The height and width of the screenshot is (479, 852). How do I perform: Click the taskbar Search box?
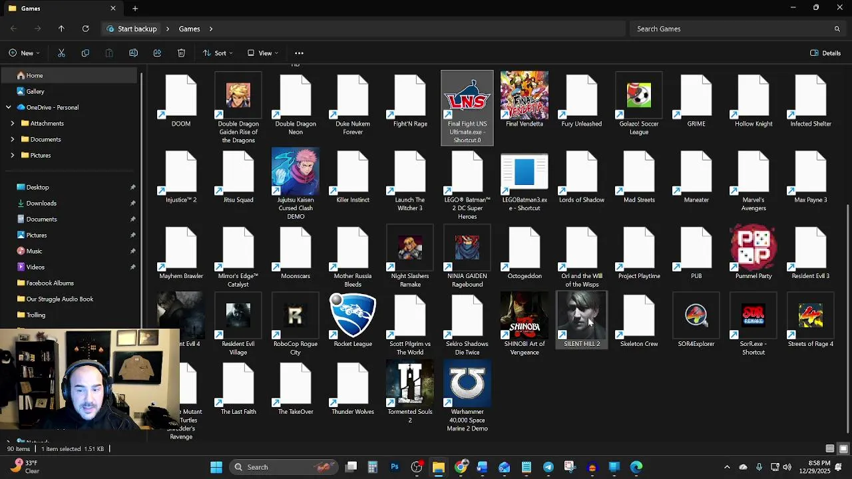coord(284,467)
